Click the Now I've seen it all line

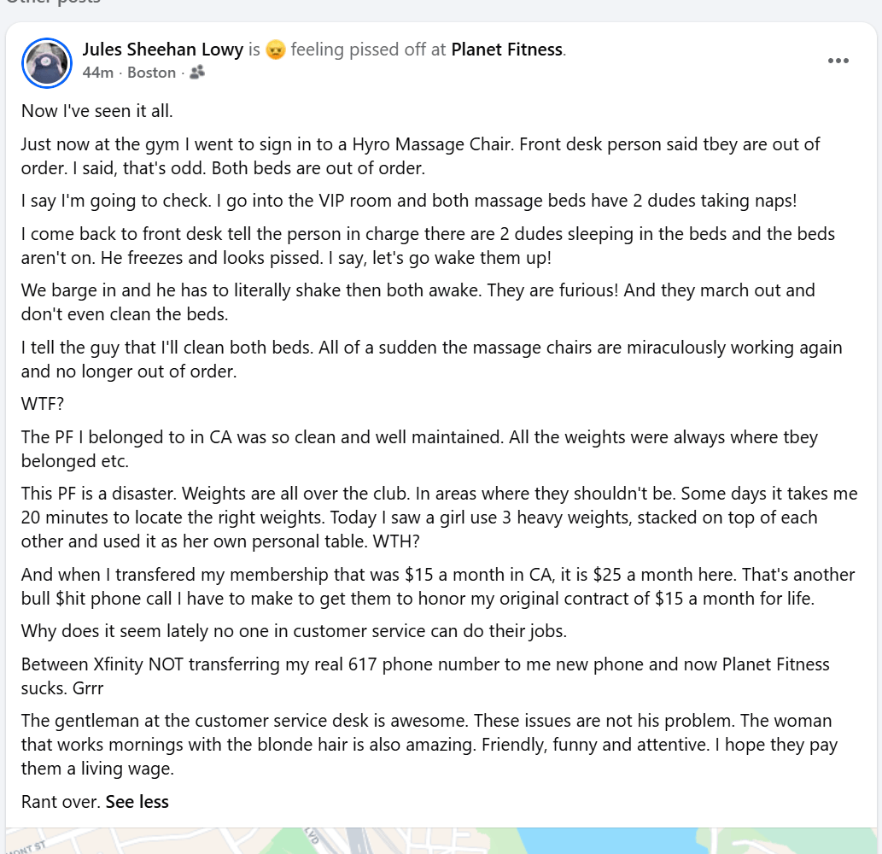96,111
